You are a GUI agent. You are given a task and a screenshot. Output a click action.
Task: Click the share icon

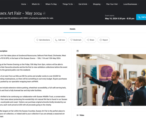pyautogui.click(x=88, y=40)
